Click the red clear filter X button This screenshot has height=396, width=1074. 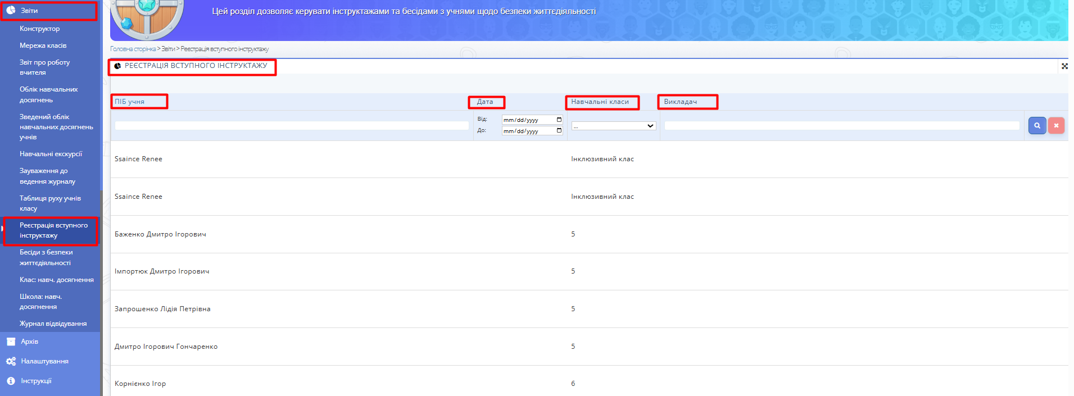[1056, 126]
